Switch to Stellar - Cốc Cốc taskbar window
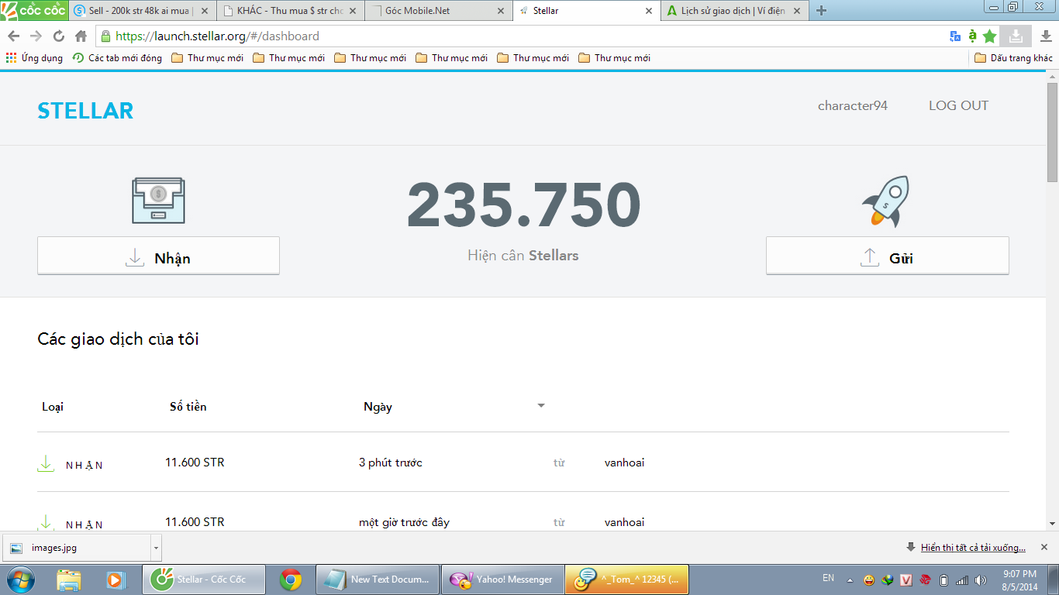The image size is (1059, 595). pos(204,579)
